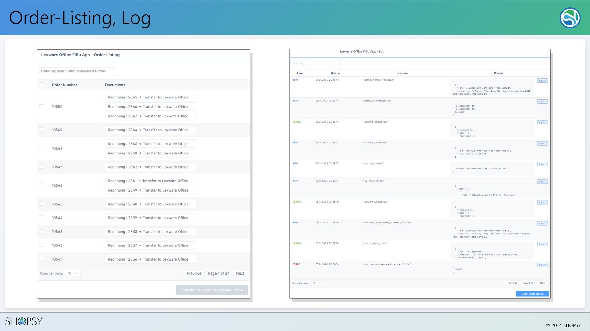Go to Previous page in Order Listing
This screenshot has width=590, height=331.
click(194, 273)
